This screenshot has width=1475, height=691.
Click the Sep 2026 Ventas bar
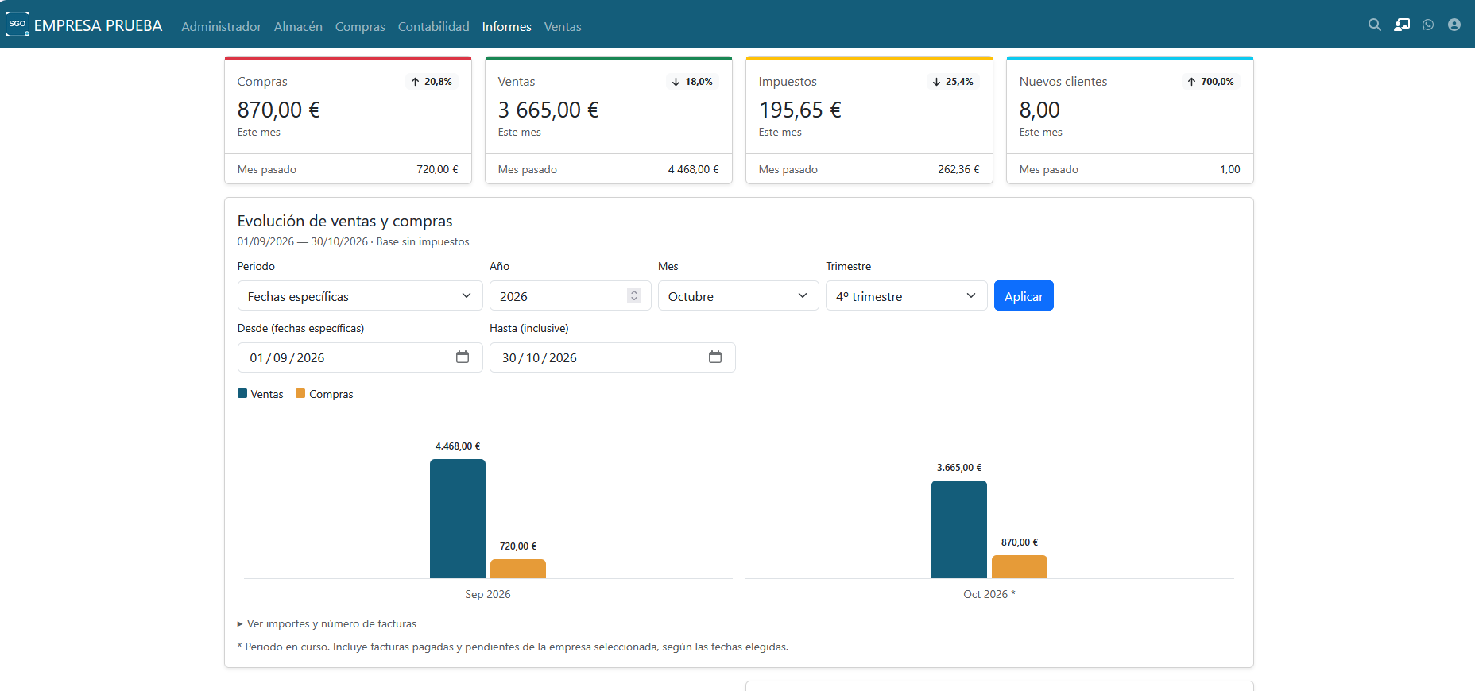coord(458,519)
